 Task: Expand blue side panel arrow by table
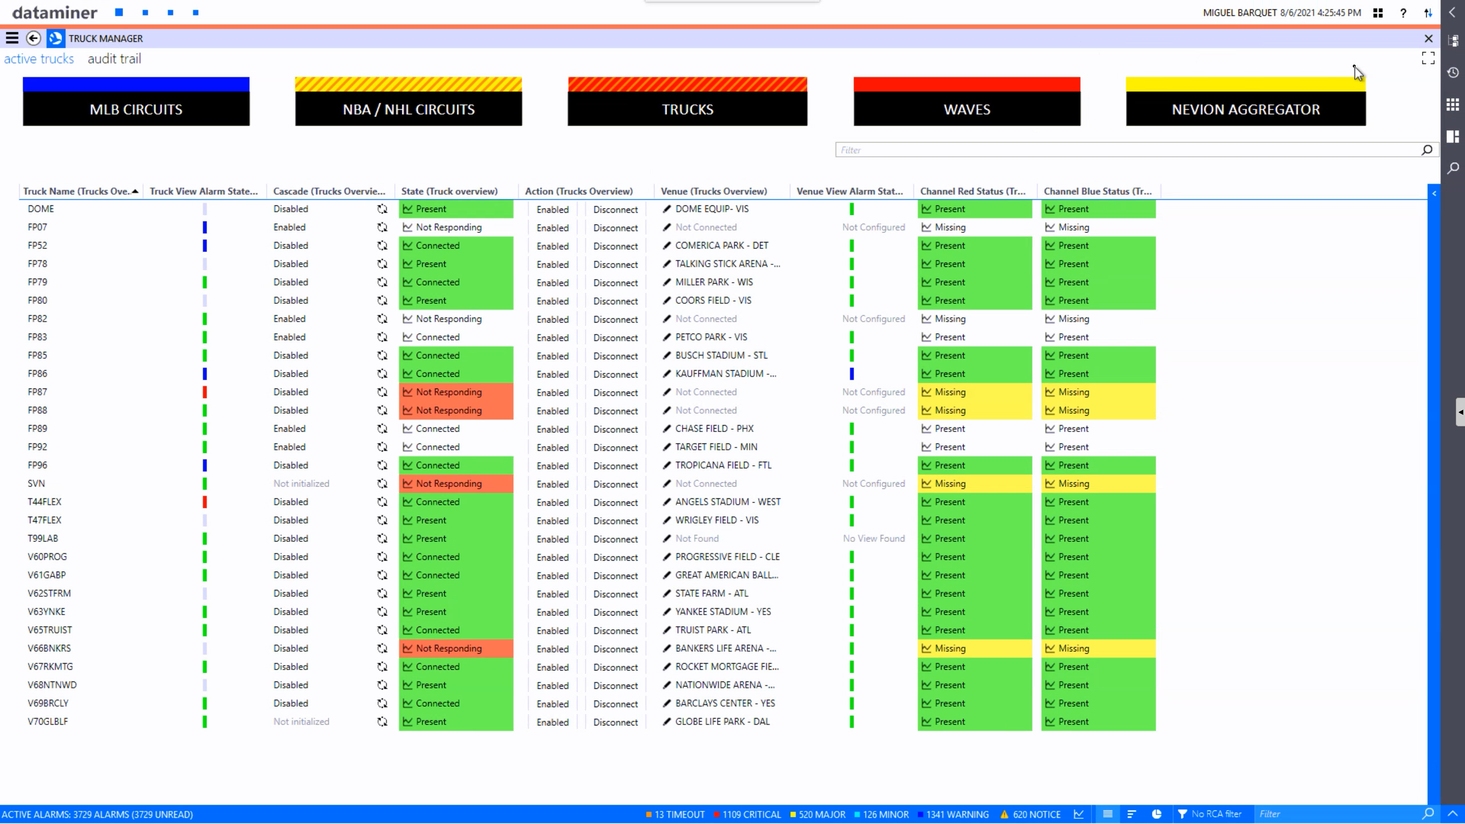(x=1434, y=193)
